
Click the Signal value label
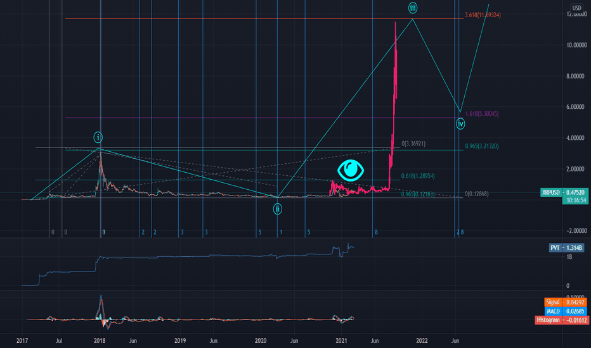[566, 302]
